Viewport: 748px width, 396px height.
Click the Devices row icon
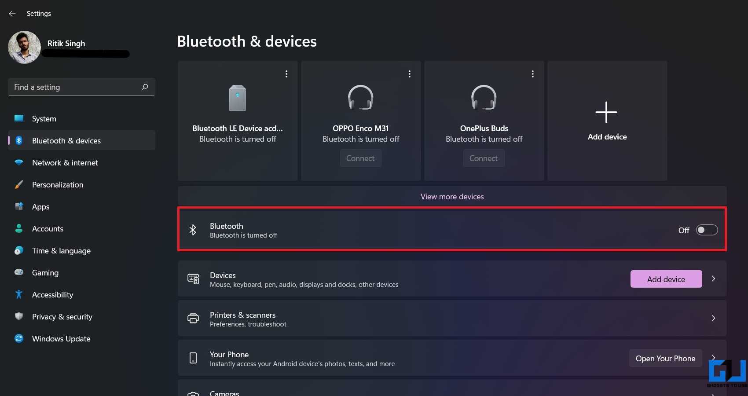pos(193,279)
